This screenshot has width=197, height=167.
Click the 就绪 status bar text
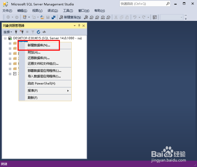(x=4, y=164)
